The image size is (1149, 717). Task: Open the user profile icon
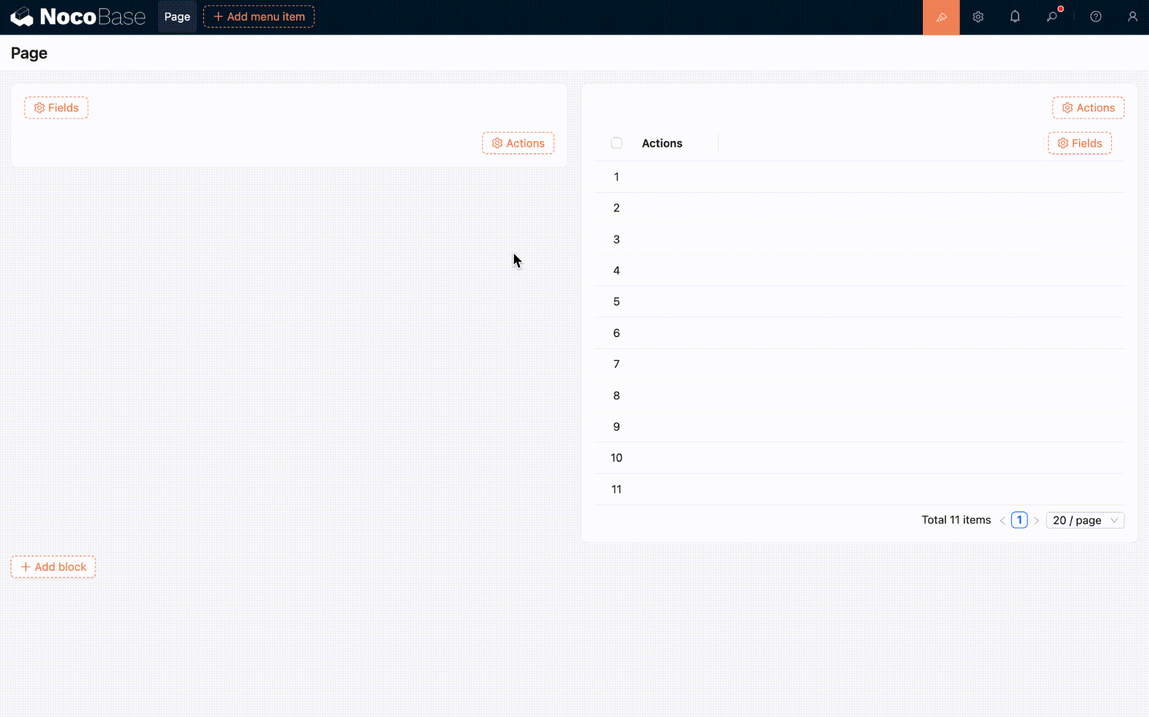(1132, 17)
